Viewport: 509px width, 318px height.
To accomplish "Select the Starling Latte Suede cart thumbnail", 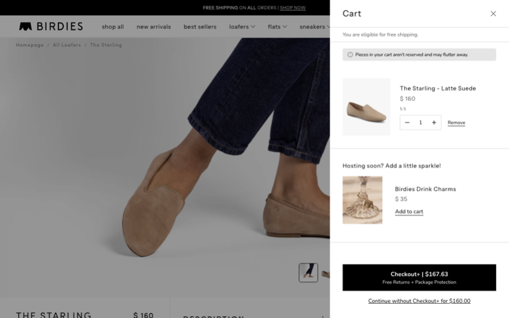I will pos(366,106).
